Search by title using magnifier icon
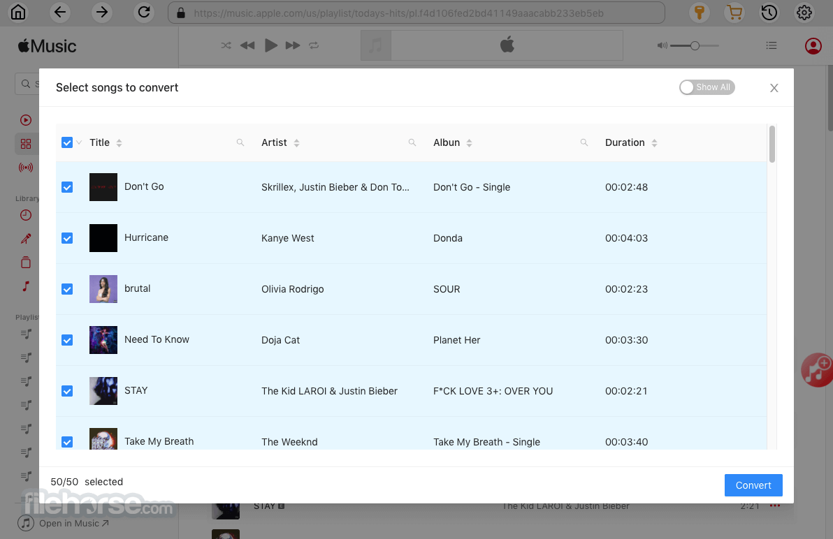This screenshot has width=833, height=539. pos(240,142)
